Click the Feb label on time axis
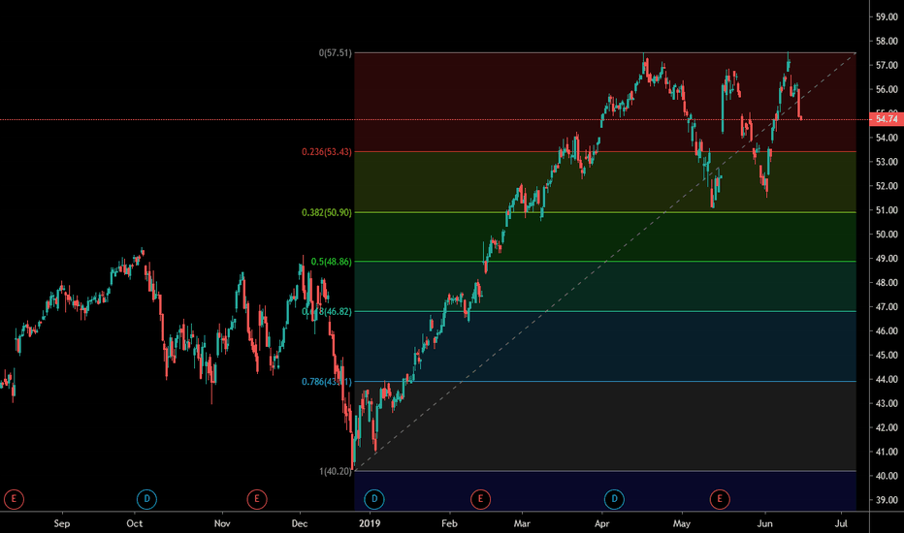904x533 pixels. click(449, 523)
